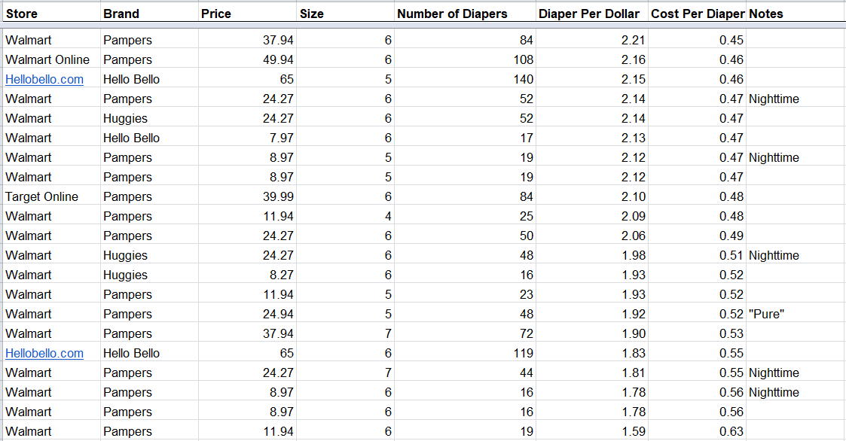
Task: Click Diaper Per Dollar value 1.59
Action: (634, 431)
